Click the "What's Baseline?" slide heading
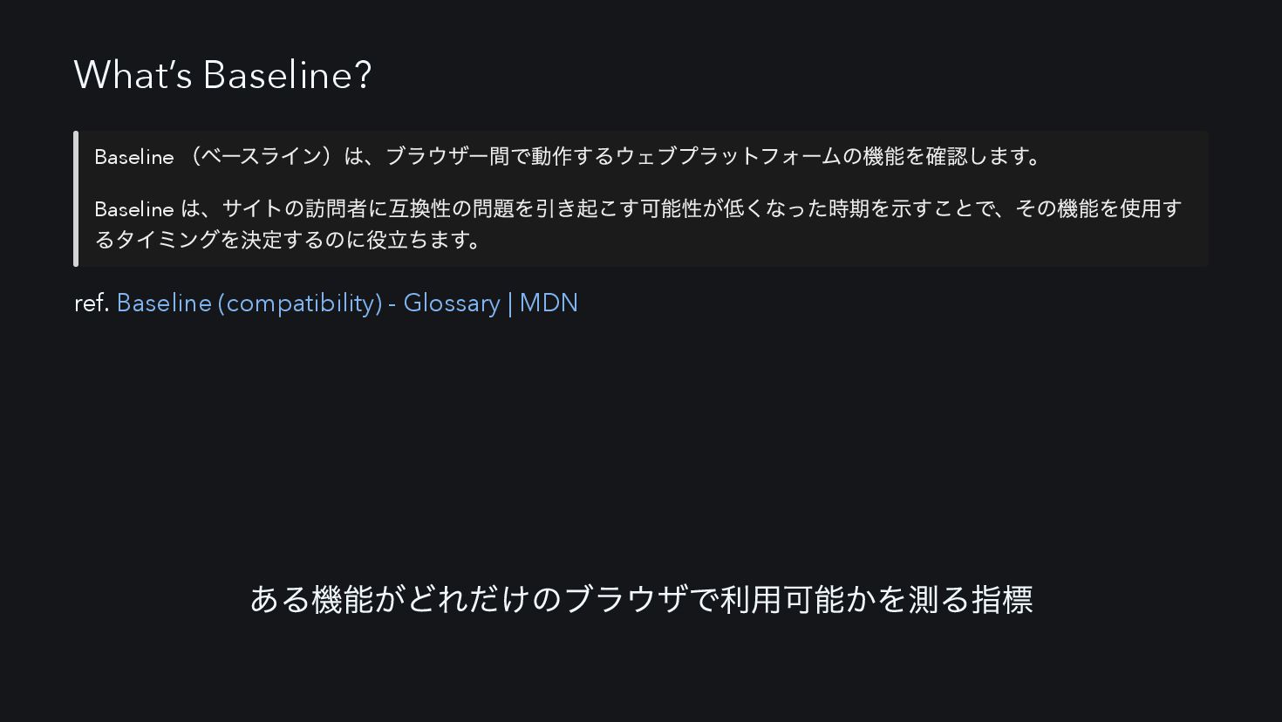This screenshot has width=1282, height=722. (223, 75)
